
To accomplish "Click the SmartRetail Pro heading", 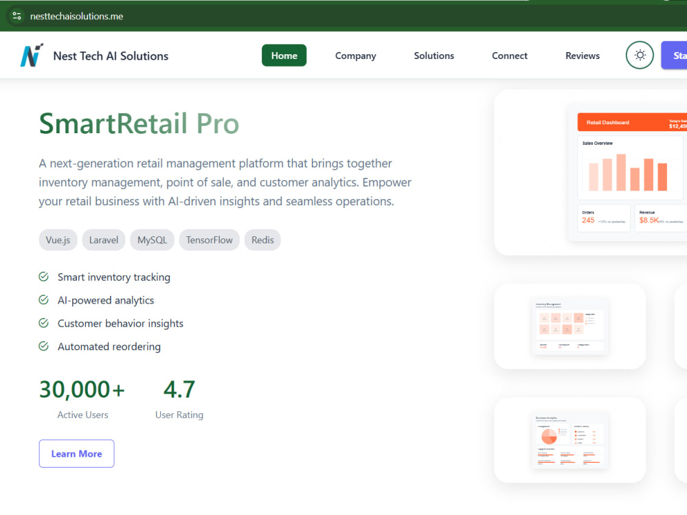I will click(139, 124).
